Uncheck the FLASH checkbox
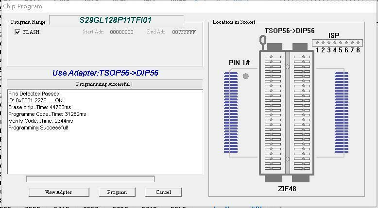The width and height of the screenshot is (378, 208). 18,32
